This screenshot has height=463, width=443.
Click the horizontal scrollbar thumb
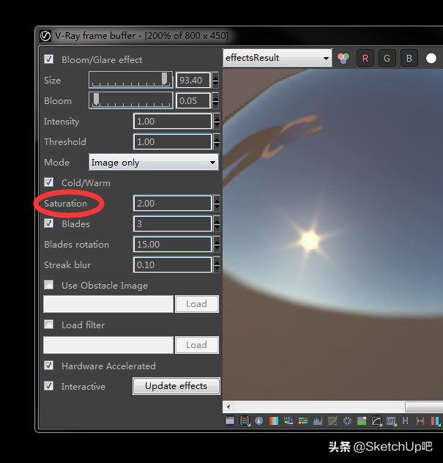424,407
